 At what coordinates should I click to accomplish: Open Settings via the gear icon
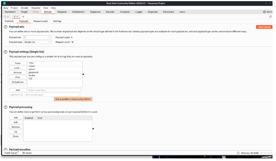click(x=264, y=12)
